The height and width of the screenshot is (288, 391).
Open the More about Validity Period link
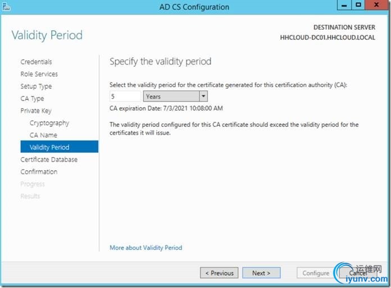146,248
